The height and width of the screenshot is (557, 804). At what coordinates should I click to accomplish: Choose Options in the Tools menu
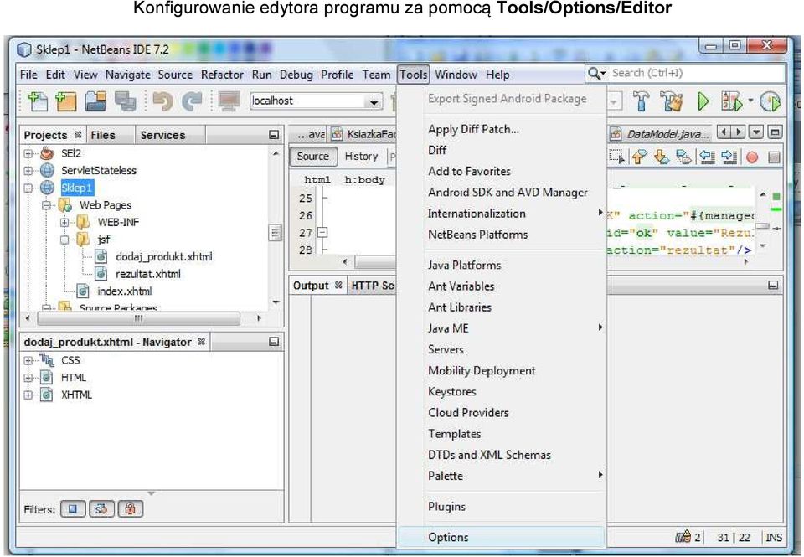(502, 537)
